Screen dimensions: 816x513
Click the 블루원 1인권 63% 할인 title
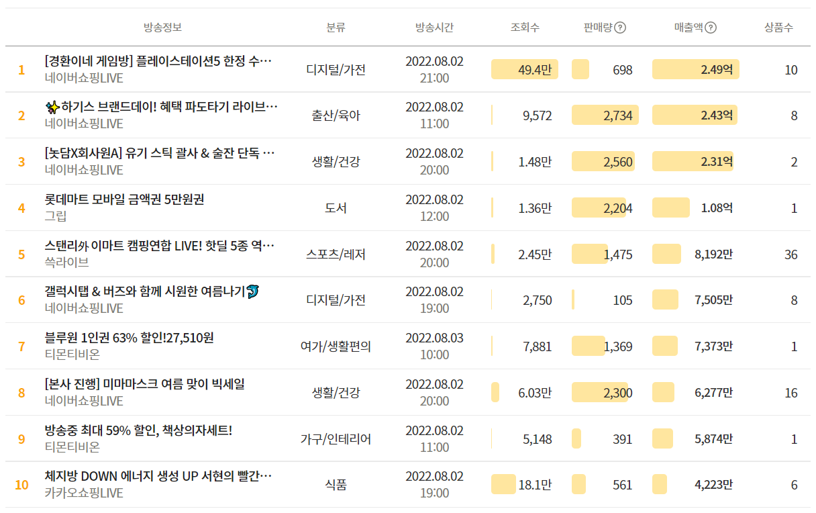129,338
